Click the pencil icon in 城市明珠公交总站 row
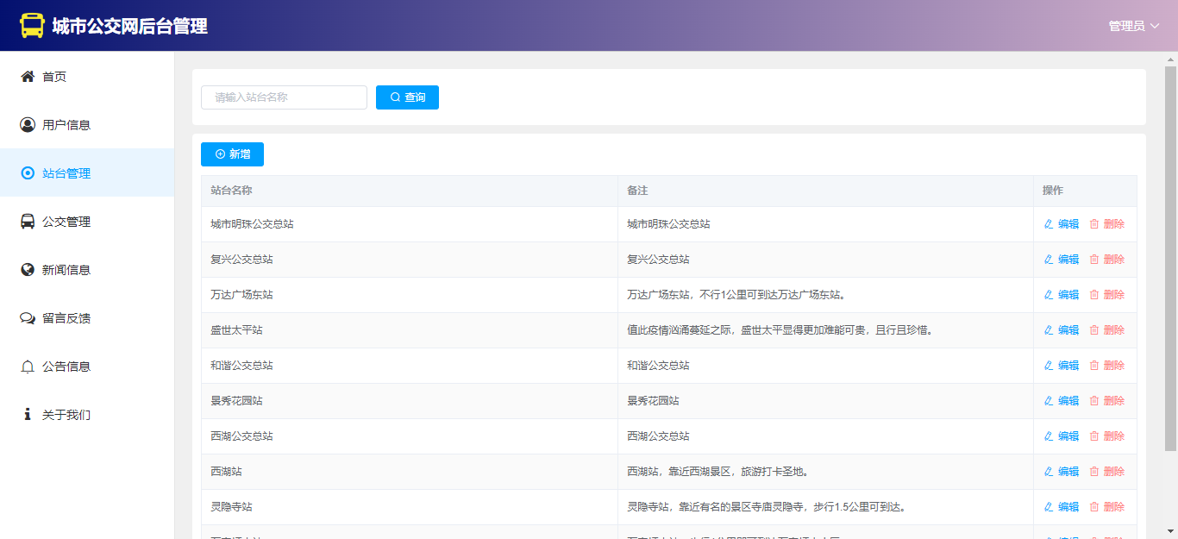The image size is (1178, 539). tap(1049, 224)
